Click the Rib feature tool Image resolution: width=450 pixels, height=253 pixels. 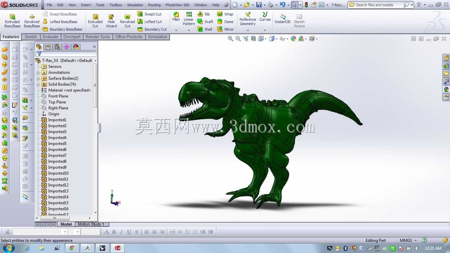click(204, 14)
